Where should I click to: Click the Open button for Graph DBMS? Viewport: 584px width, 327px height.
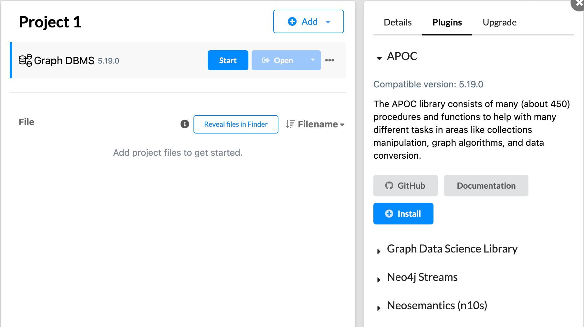point(277,60)
